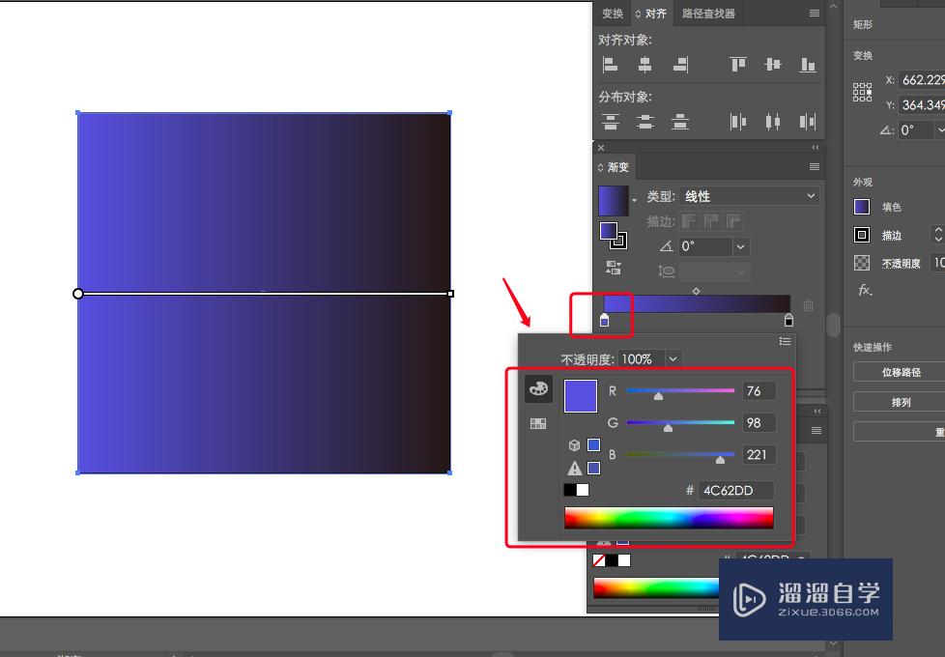
Task: Click vertical align top icon
Action: click(737, 65)
